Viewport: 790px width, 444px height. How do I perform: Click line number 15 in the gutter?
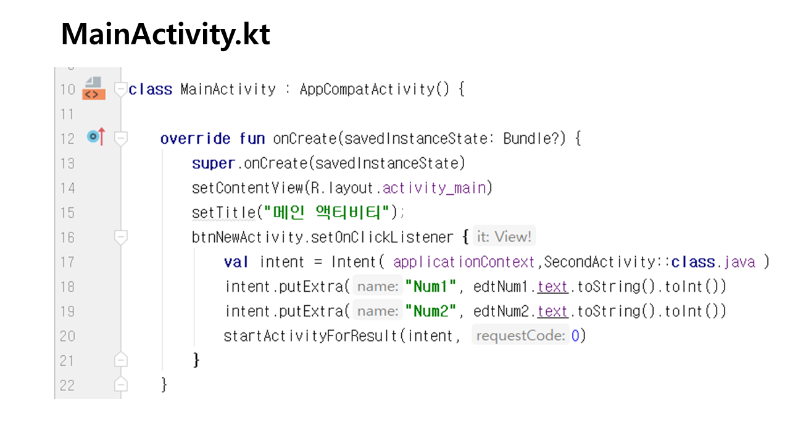pyautogui.click(x=67, y=213)
